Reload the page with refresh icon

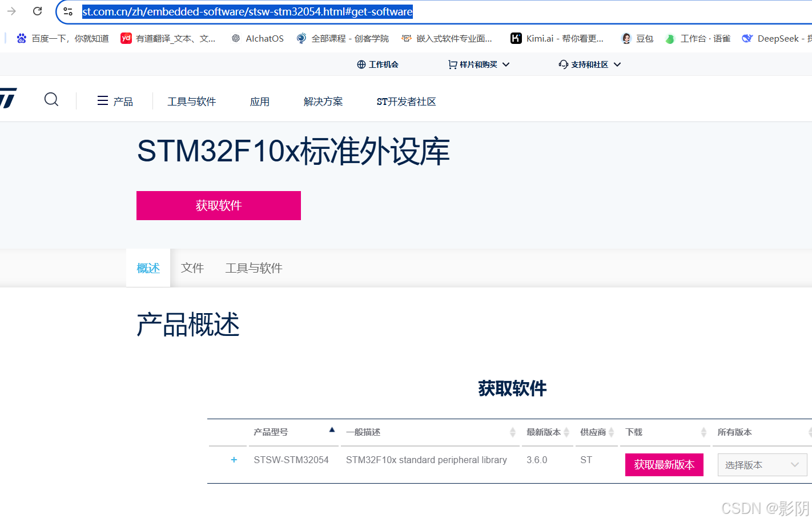(x=38, y=11)
